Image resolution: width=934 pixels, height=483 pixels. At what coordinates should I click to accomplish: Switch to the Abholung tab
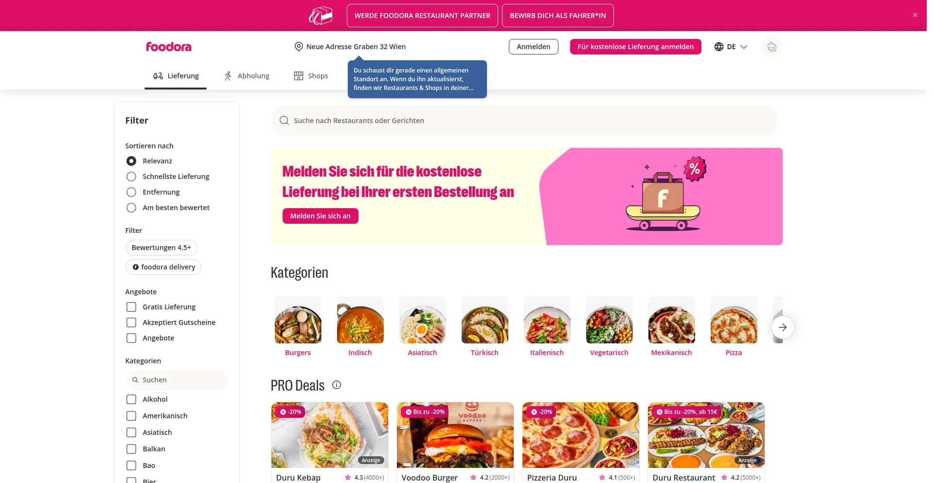tap(246, 76)
